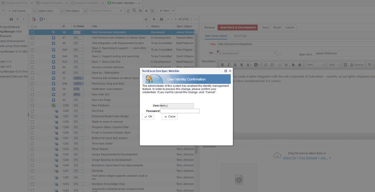Insert a numbered list in editor

pyautogui.click(x=266, y=65)
